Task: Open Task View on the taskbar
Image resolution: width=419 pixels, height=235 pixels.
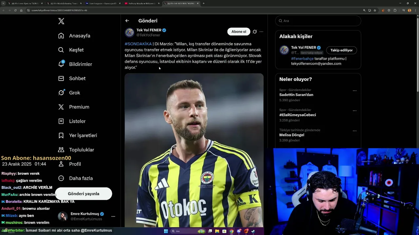Action: pos(210,231)
